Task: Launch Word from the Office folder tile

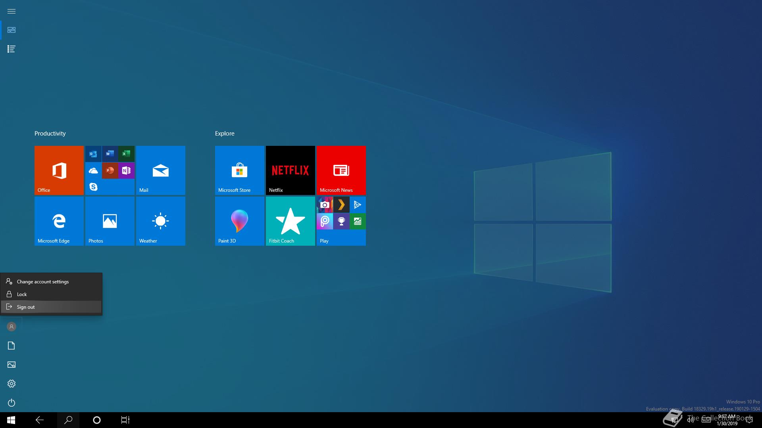Action: 110,154
